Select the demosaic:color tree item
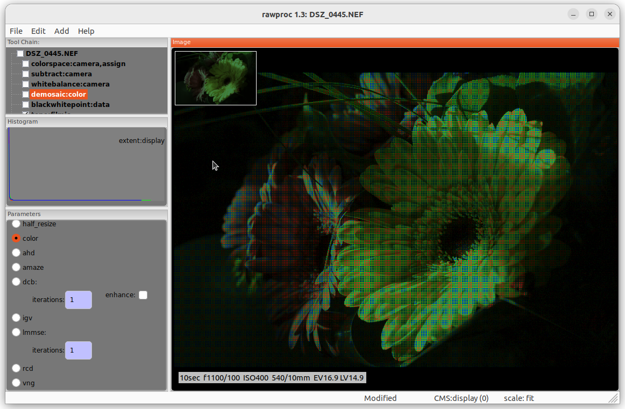This screenshot has height=409, width=625. click(x=59, y=95)
